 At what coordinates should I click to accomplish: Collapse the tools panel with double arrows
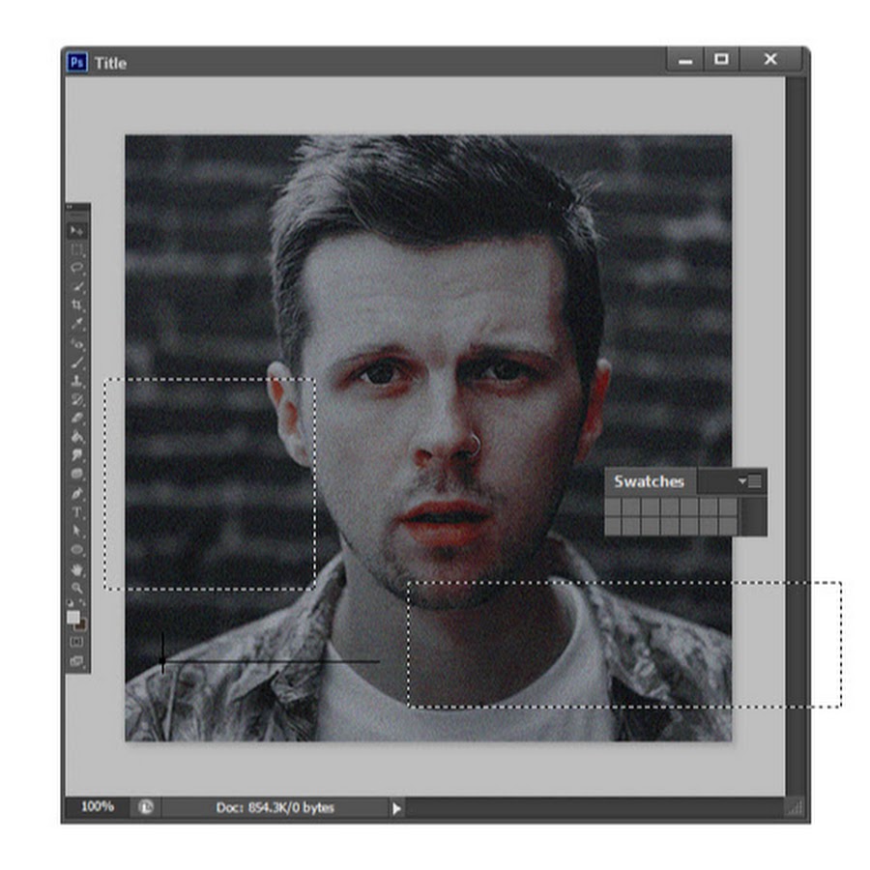(x=70, y=207)
